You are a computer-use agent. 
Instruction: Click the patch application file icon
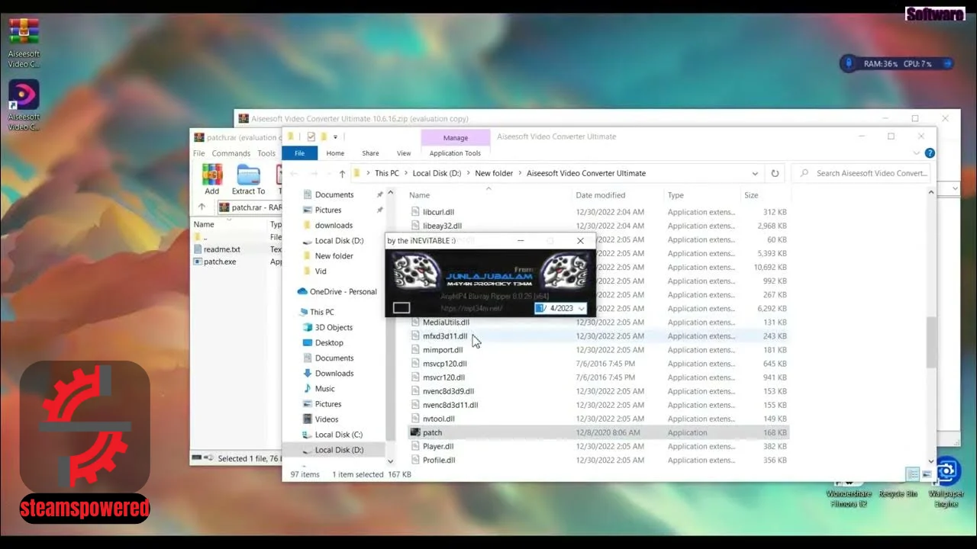[x=415, y=432]
